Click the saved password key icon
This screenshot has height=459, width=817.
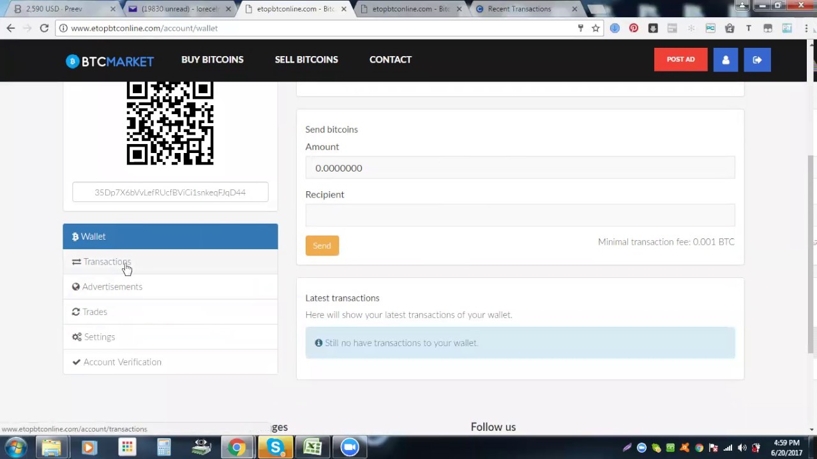(x=580, y=28)
